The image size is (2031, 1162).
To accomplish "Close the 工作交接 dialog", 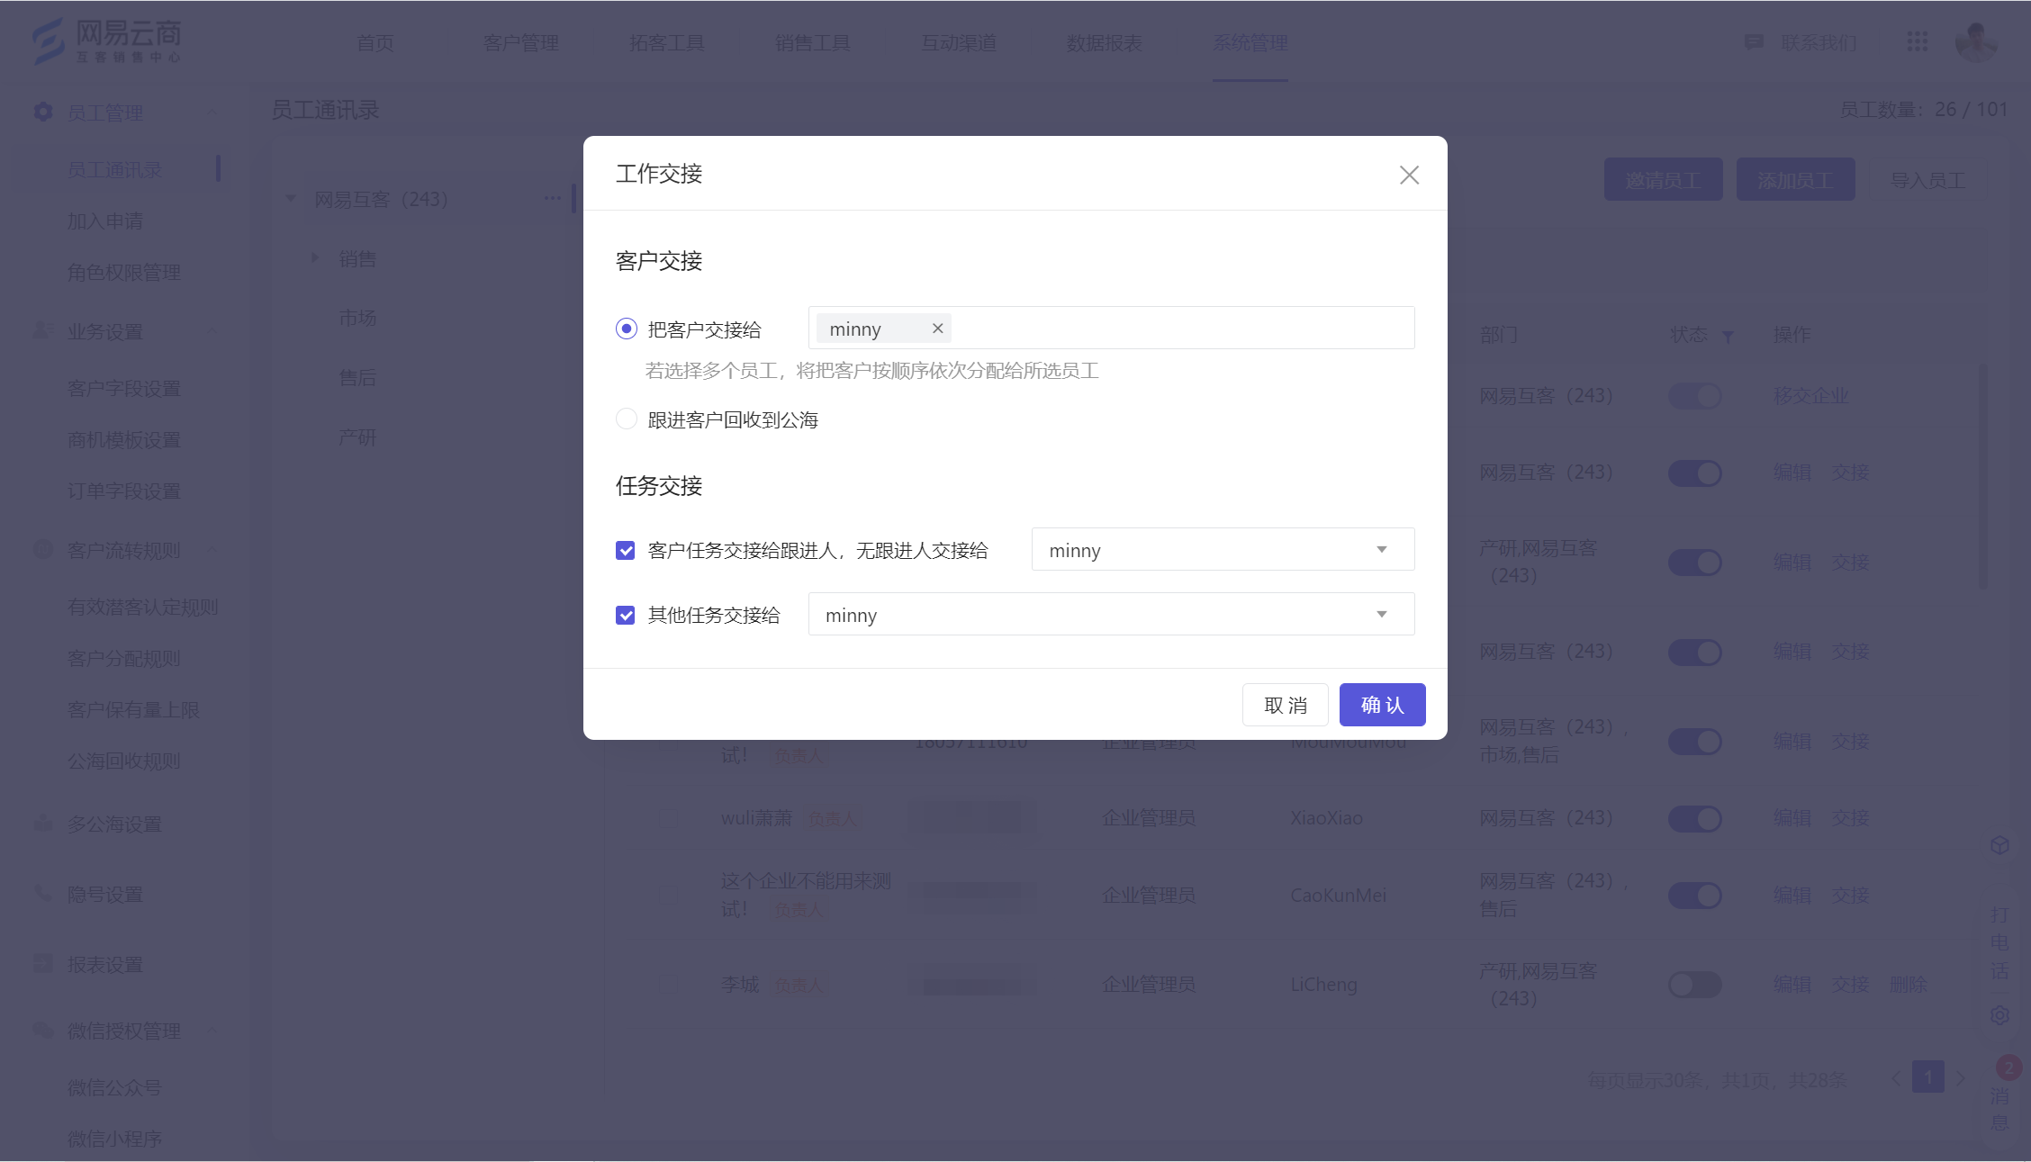I will pos(1409,175).
